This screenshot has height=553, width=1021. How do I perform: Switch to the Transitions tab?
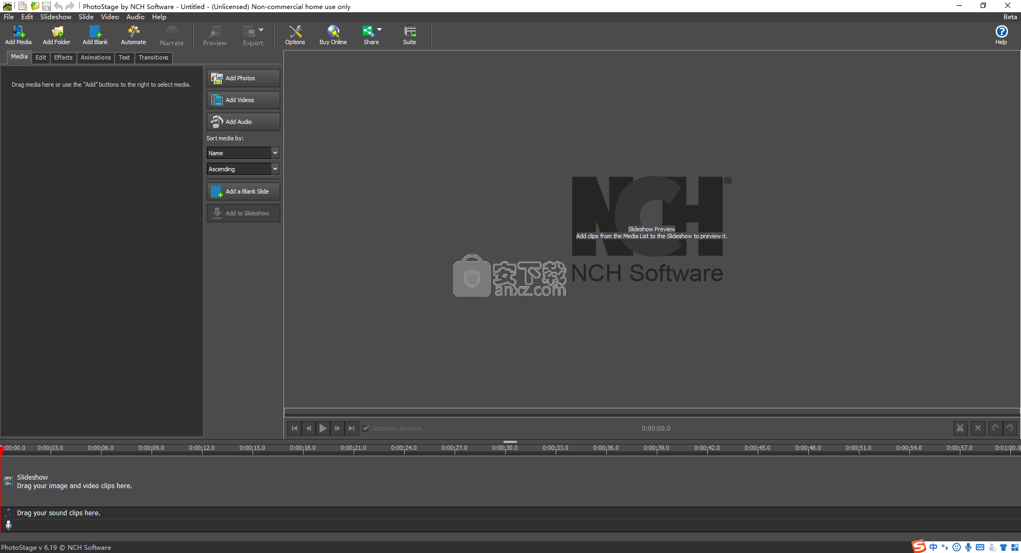point(154,57)
